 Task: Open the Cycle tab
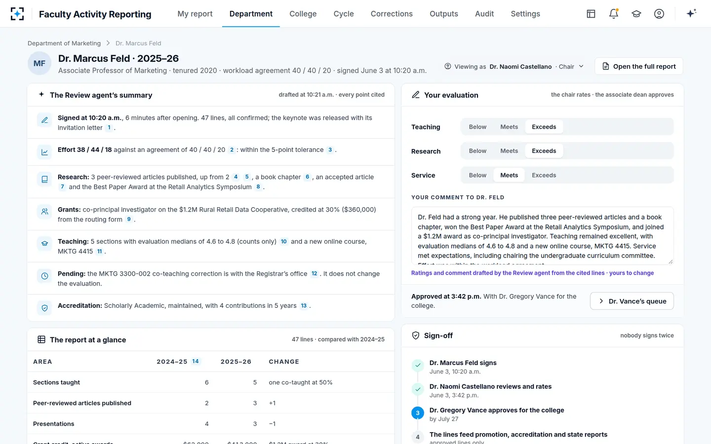344,14
